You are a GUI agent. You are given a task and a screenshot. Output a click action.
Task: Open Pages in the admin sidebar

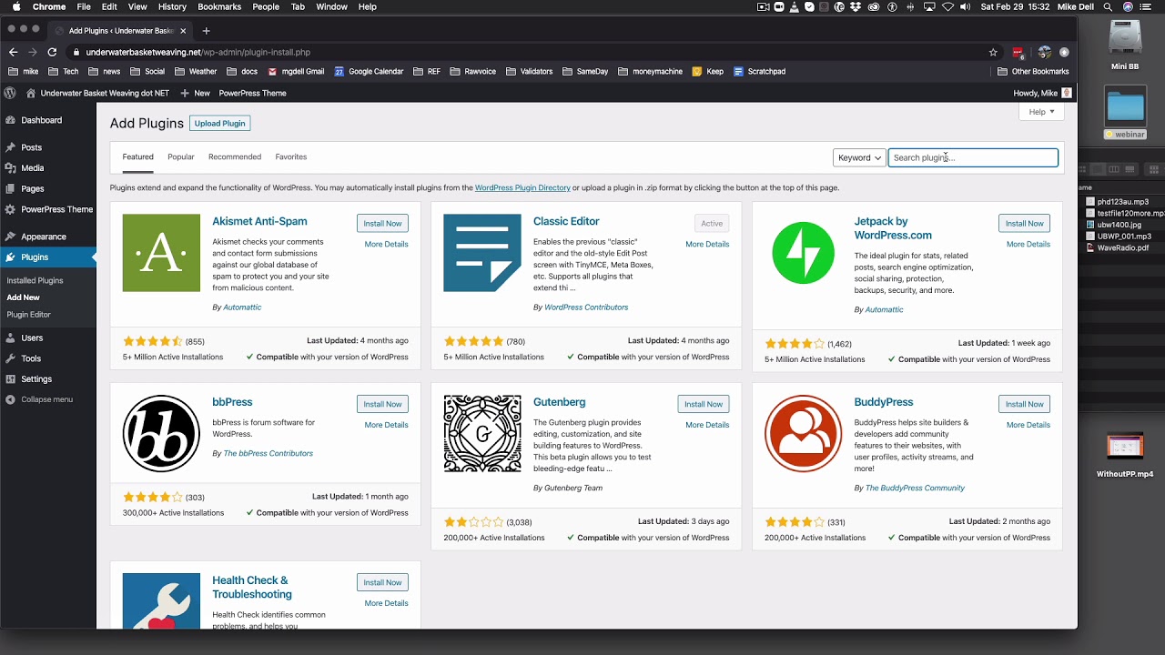(x=32, y=189)
